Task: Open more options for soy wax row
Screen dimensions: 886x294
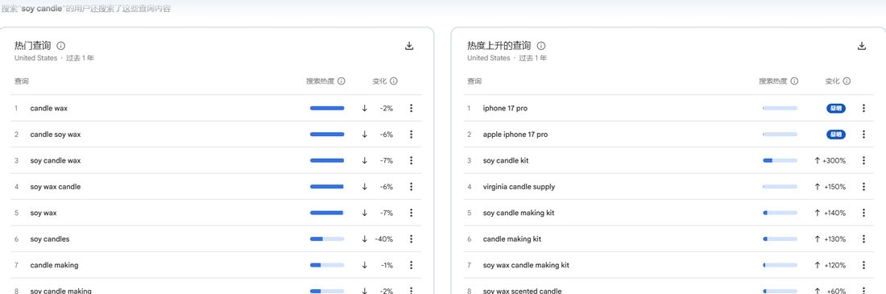Action: pos(411,213)
